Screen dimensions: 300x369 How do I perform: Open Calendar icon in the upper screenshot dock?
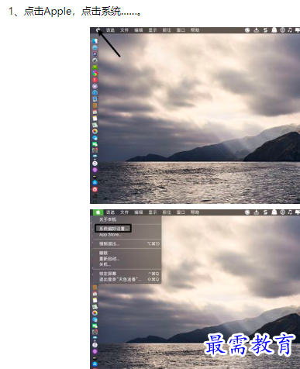pos(95,112)
